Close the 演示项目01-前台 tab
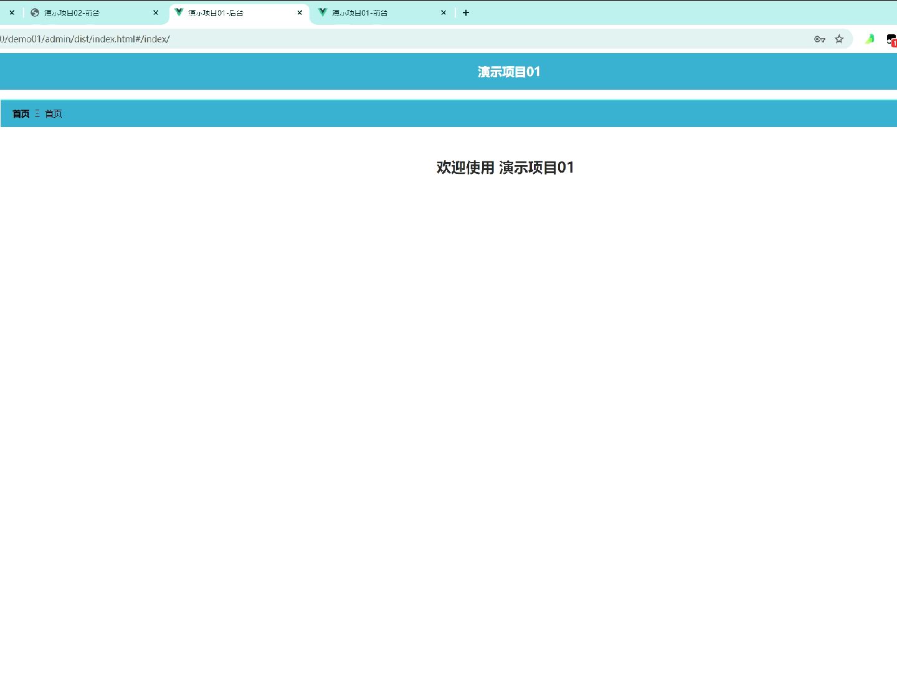This screenshot has width=897, height=673. (444, 12)
